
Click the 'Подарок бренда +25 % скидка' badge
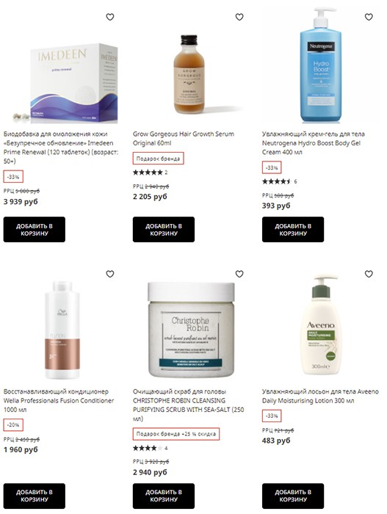176,434
